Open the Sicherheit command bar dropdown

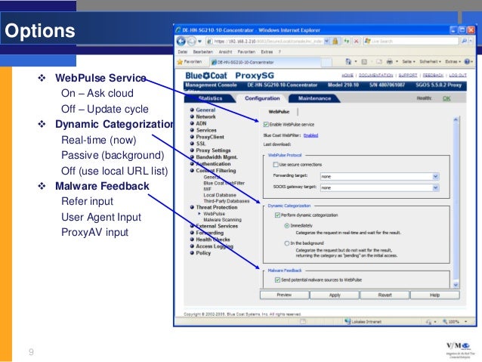coord(430,62)
